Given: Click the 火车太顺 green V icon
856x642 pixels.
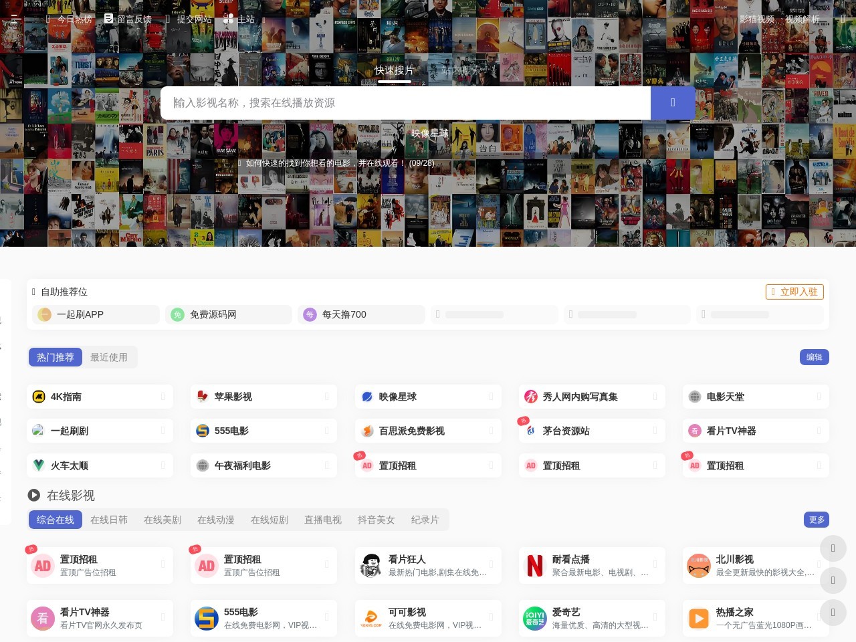Looking at the screenshot, I should point(39,465).
